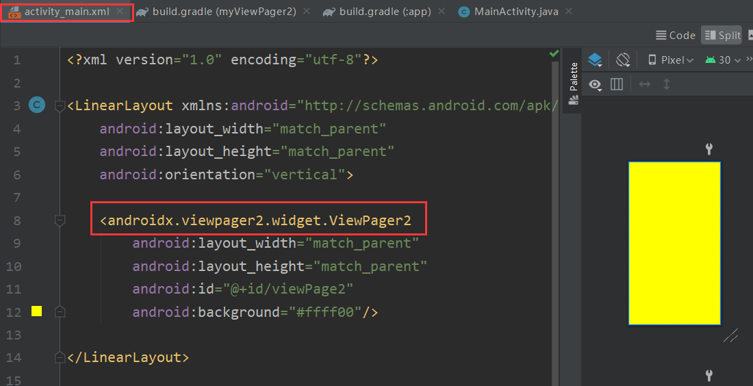
Task: Open the build.gradle (:app) tab
Action: coord(385,12)
